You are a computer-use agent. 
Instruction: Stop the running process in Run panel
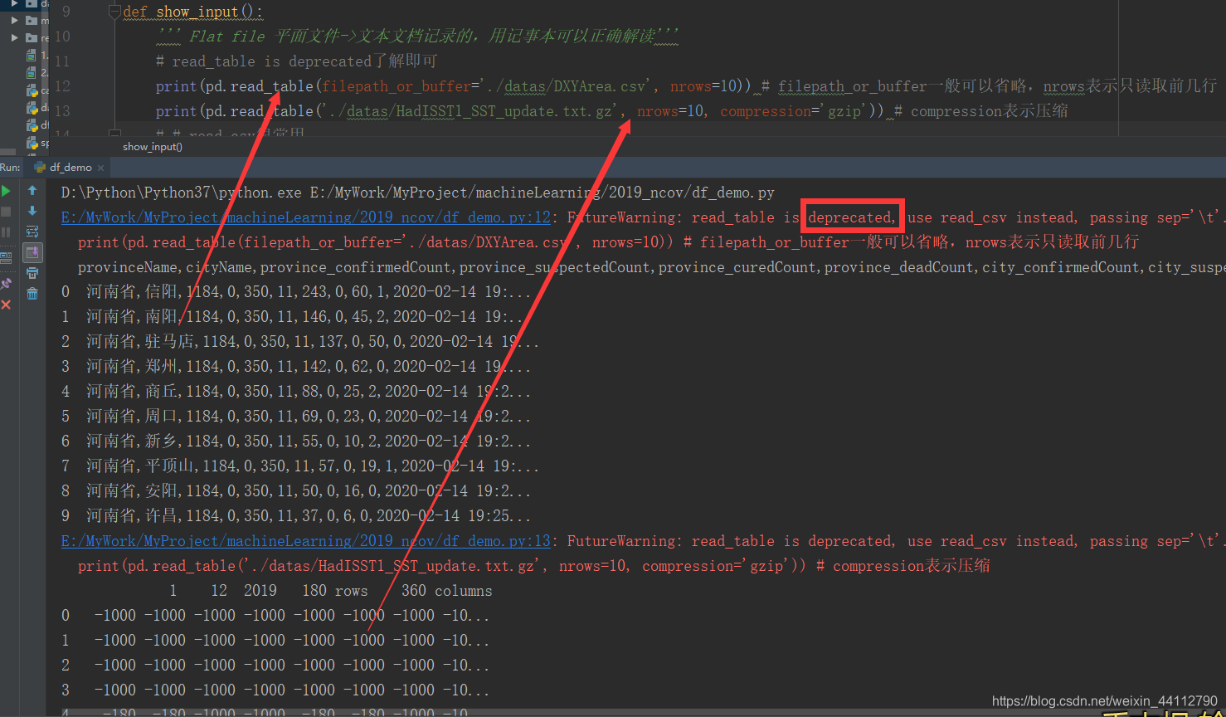(x=6, y=212)
